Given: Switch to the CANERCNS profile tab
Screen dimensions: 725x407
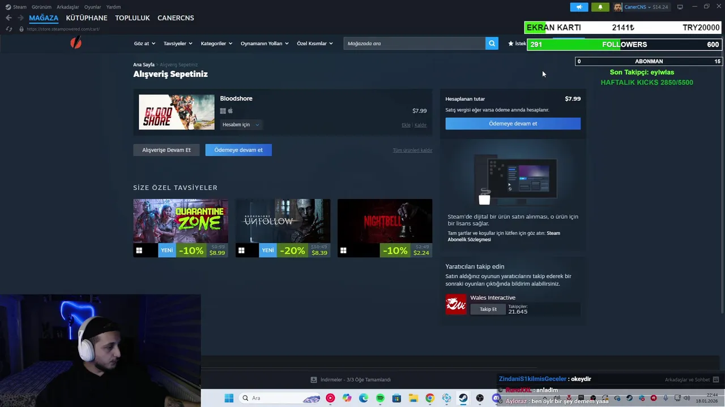Looking at the screenshot, I should pos(176,18).
